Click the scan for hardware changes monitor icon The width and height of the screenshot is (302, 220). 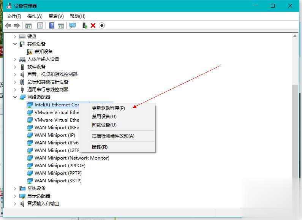72,25
